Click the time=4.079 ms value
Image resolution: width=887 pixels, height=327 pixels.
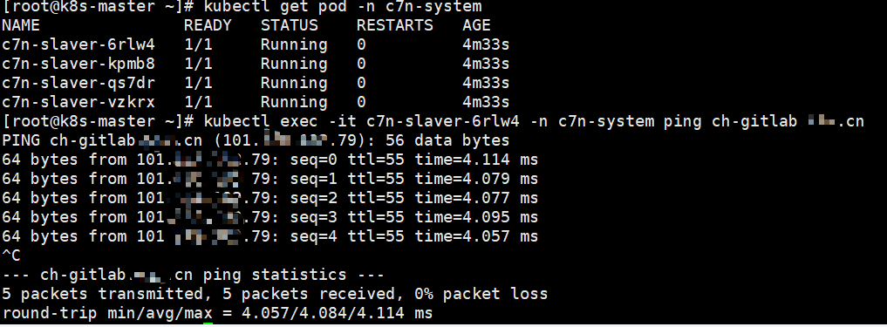point(476,180)
